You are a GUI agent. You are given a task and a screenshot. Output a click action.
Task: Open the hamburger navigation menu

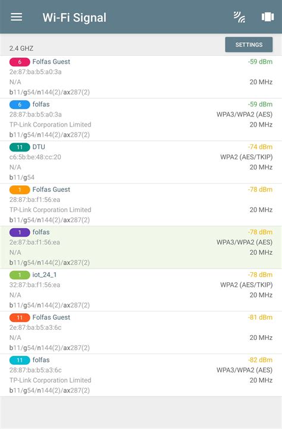(x=17, y=17)
